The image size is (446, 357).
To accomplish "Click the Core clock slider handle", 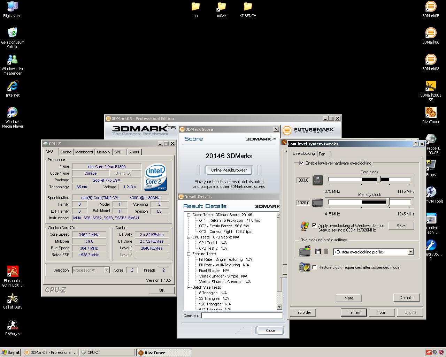I will coord(379,180).
